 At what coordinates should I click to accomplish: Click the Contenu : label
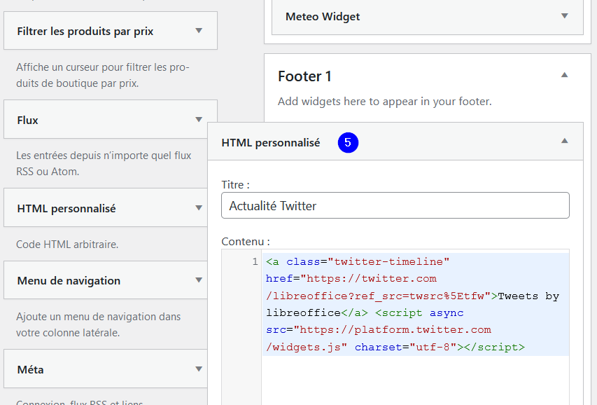pyautogui.click(x=246, y=242)
